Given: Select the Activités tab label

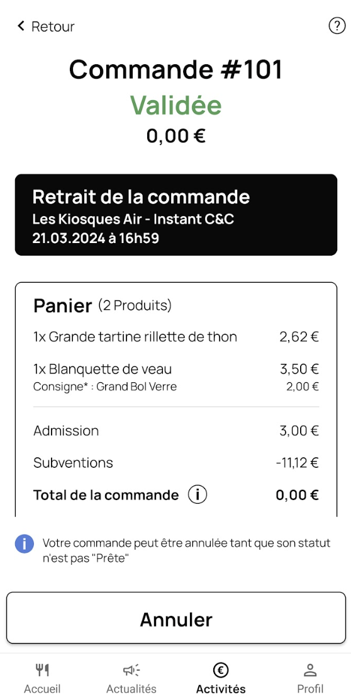Looking at the screenshot, I should (221, 688).
